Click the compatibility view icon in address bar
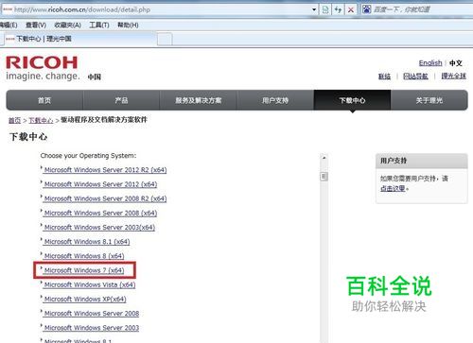473x343 pixels. click(x=325, y=9)
